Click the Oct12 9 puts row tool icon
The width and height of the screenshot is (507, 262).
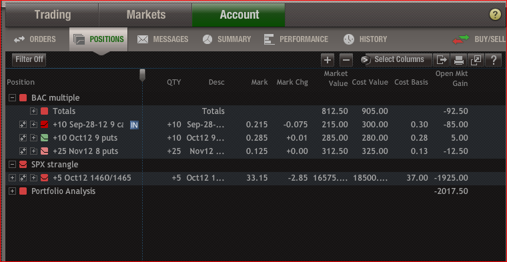23,138
